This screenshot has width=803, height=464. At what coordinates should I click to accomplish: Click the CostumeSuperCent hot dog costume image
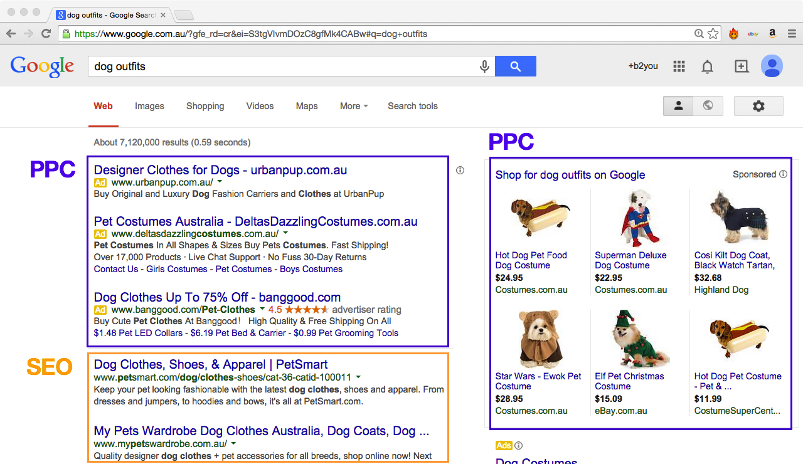click(739, 339)
